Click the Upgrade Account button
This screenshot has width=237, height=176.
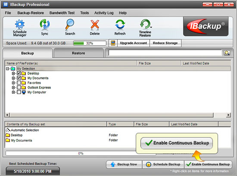pos(134,43)
